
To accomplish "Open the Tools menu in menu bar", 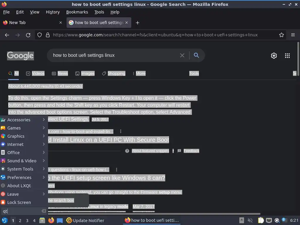I will point(99,12).
